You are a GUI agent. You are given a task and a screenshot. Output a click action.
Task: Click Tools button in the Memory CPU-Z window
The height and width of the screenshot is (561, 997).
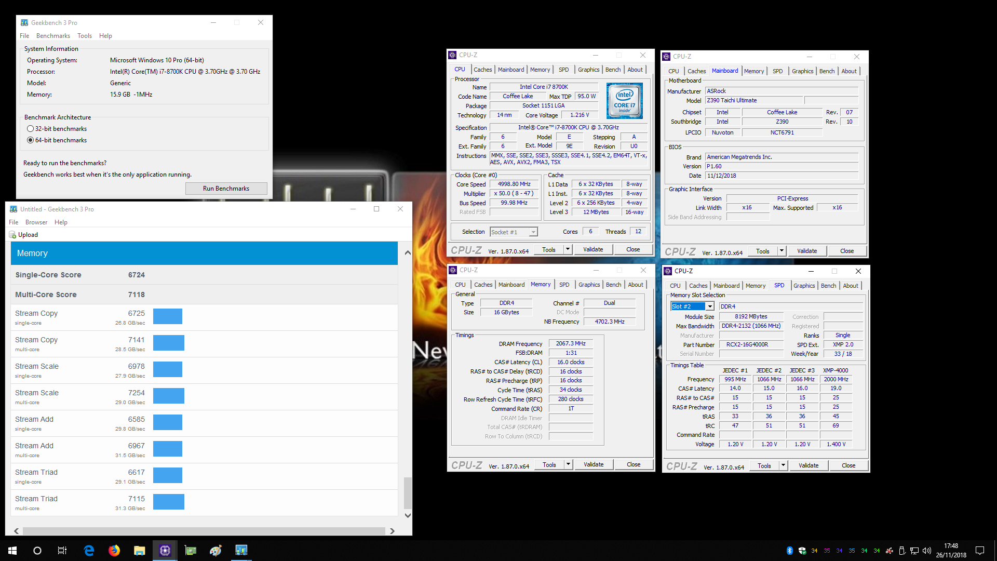[549, 465]
